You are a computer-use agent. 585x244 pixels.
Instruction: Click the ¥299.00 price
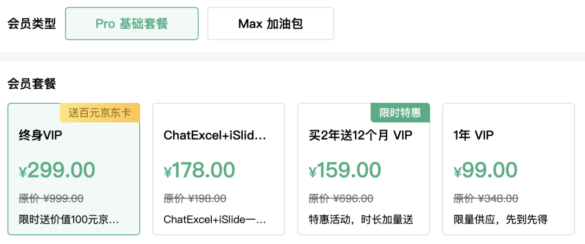click(57, 170)
